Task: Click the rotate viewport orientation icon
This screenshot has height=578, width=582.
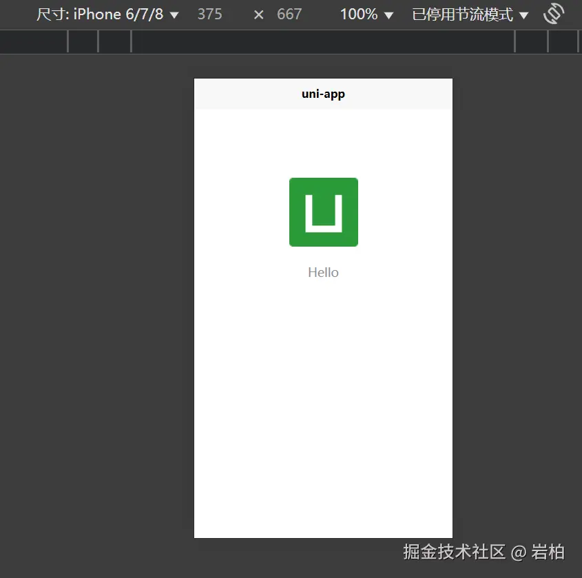Action: pyautogui.click(x=553, y=14)
